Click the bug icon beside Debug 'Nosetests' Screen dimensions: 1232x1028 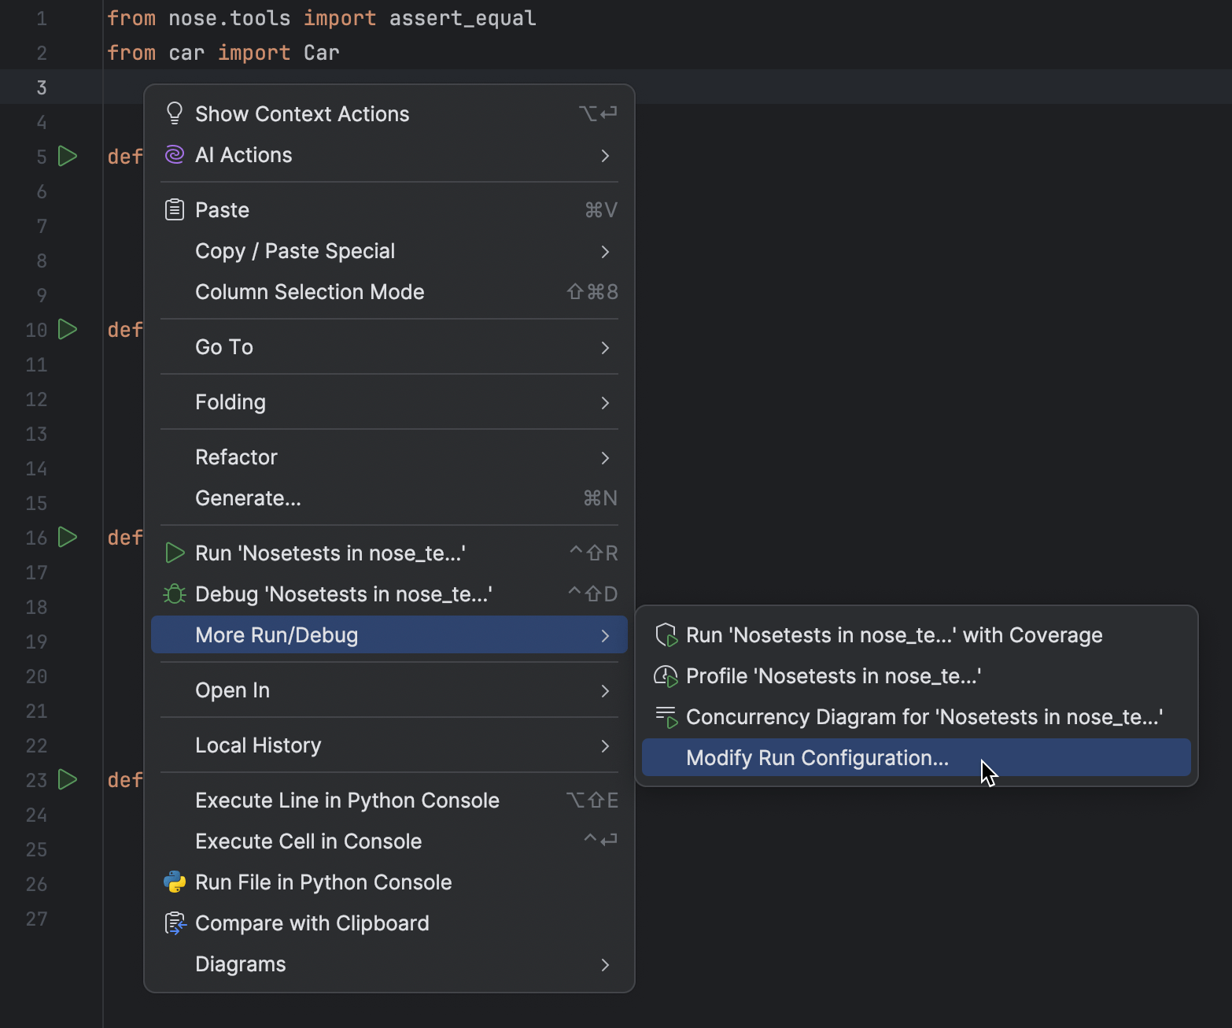coord(174,594)
